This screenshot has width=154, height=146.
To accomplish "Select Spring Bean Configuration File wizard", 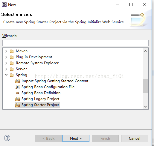I will (x=48, y=87).
